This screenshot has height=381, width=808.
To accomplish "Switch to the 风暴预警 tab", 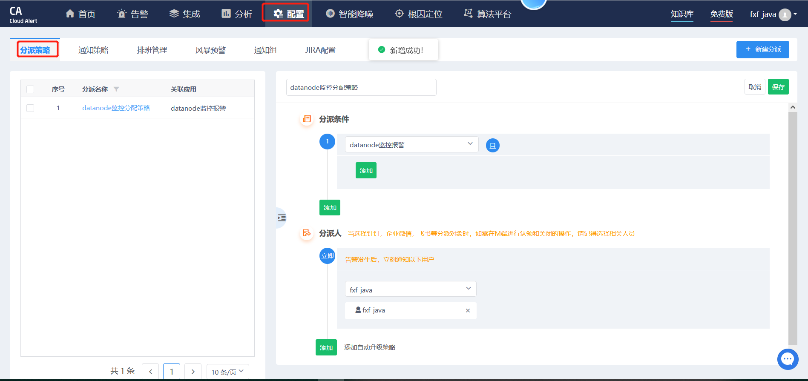I will pyautogui.click(x=210, y=50).
